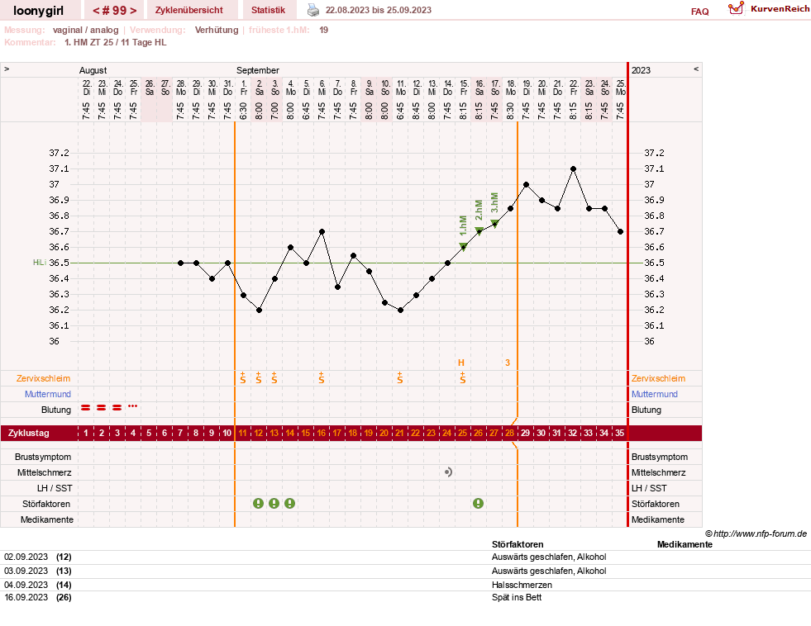
Task: Click the 04.09.2023 (14) row date
Action: click(x=38, y=585)
